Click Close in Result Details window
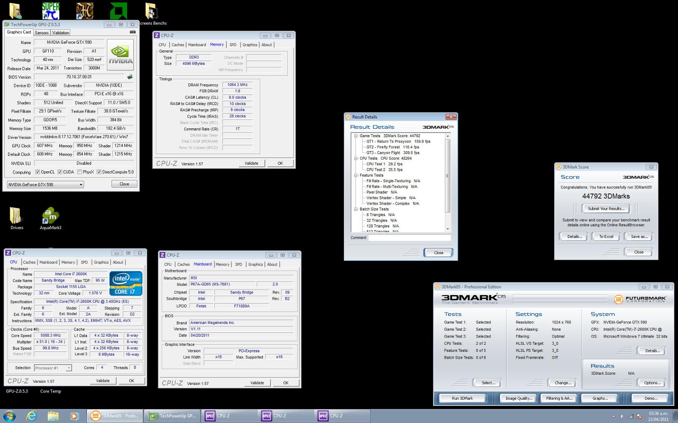 point(439,253)
